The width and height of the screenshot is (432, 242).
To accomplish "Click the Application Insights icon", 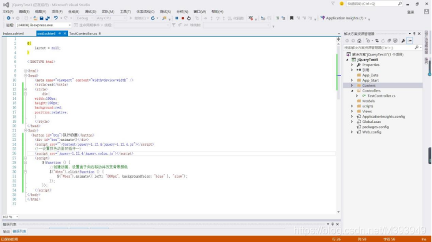I will 322,18.
